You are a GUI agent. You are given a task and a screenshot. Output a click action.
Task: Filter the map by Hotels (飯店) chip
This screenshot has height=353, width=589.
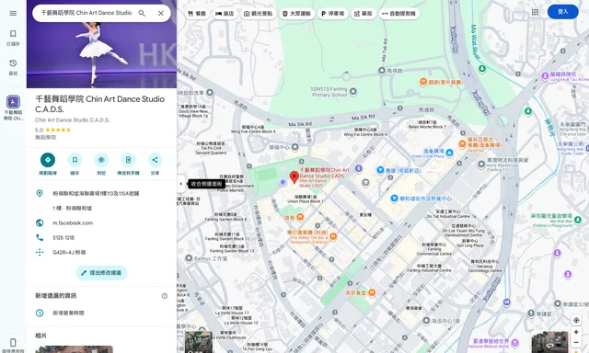click(225, 14)
